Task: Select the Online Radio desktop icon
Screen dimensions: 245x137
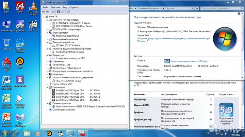Action: click(x=20, y=81)
